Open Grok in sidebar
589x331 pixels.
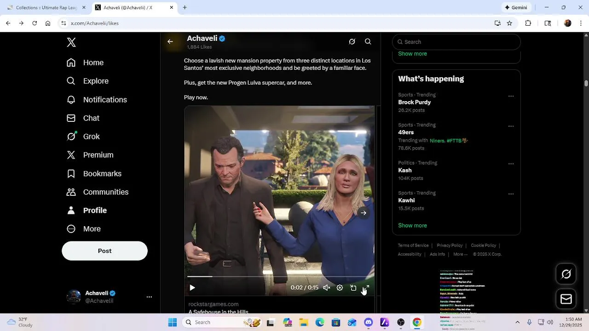83,137
